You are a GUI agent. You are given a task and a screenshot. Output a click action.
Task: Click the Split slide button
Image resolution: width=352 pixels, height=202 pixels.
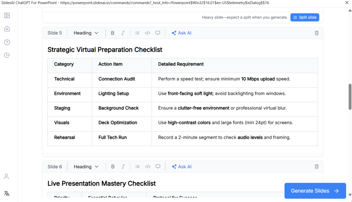[x=305, y=17]
